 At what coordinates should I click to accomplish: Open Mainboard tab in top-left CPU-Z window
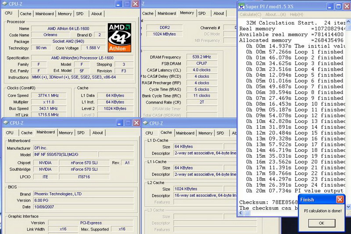tap(45, 14)
